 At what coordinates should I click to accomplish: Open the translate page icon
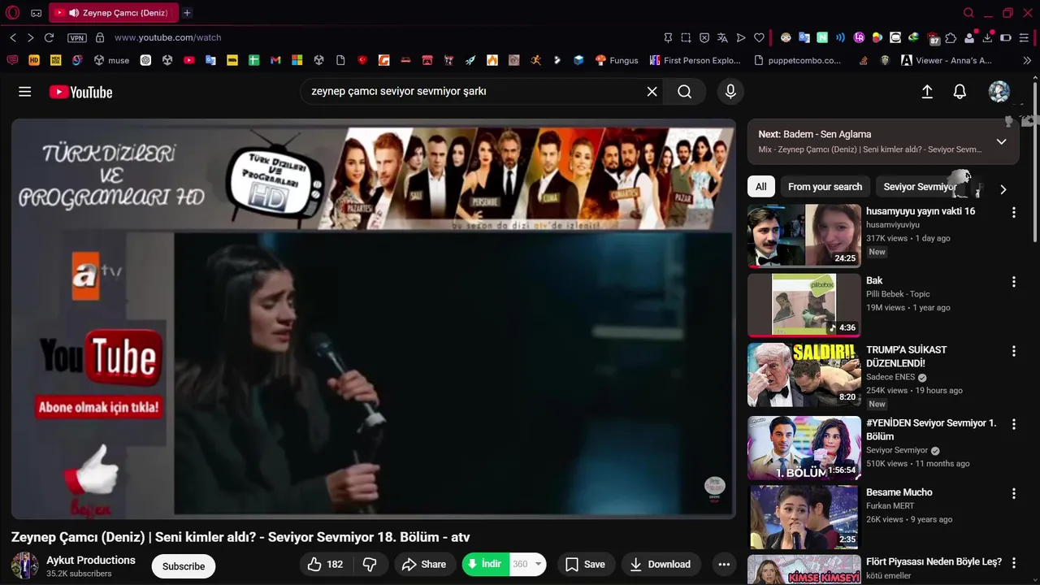tap(722, 37)
